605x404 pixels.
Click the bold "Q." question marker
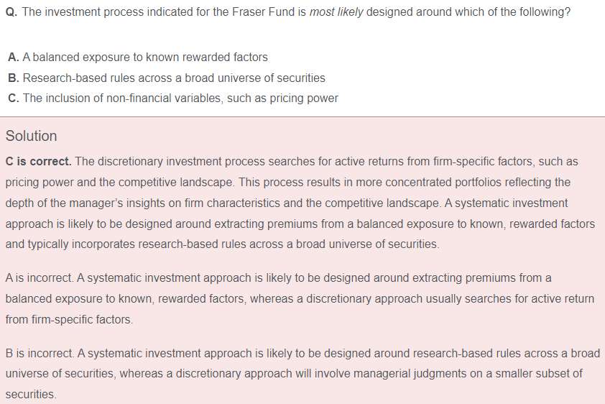point(11,13)
